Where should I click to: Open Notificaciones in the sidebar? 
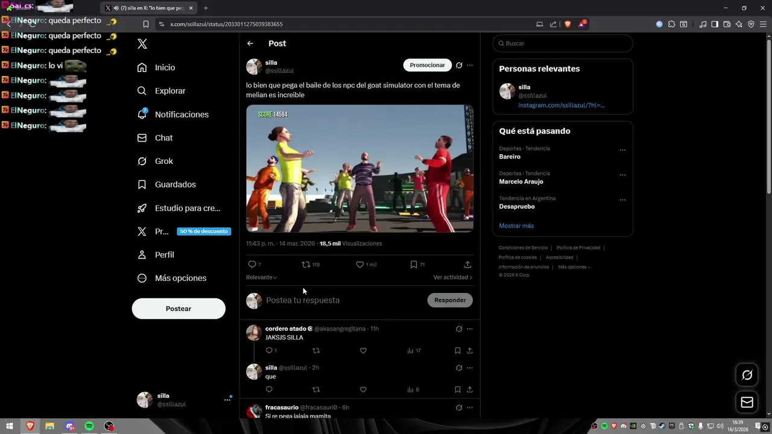coord(172,115)
